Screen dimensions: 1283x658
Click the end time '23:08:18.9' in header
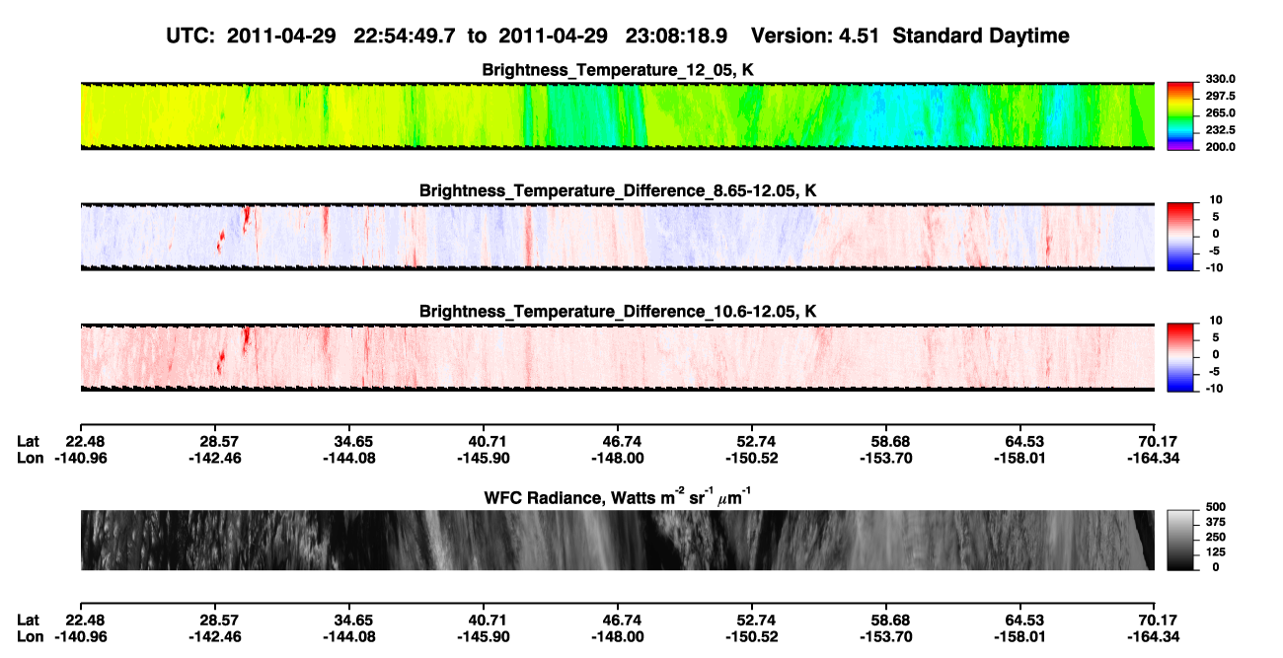(x=677, y=37)
